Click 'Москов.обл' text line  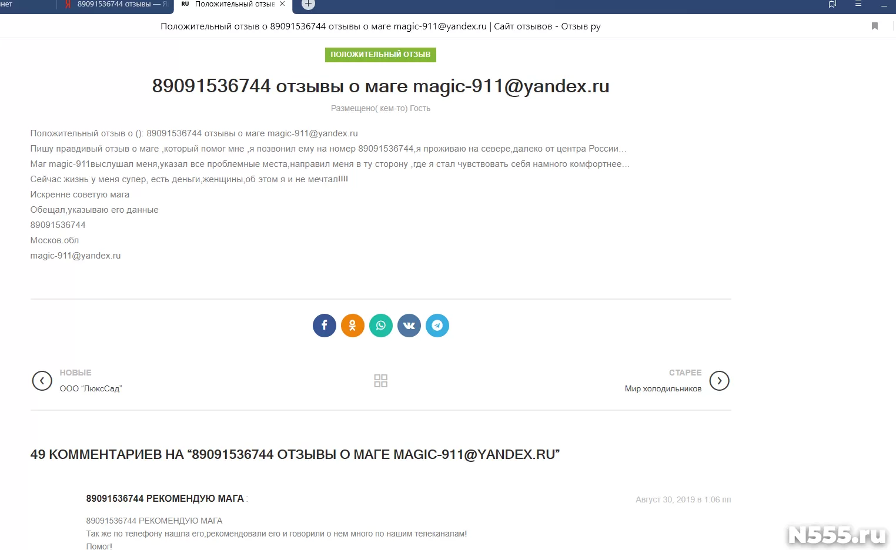54,240
